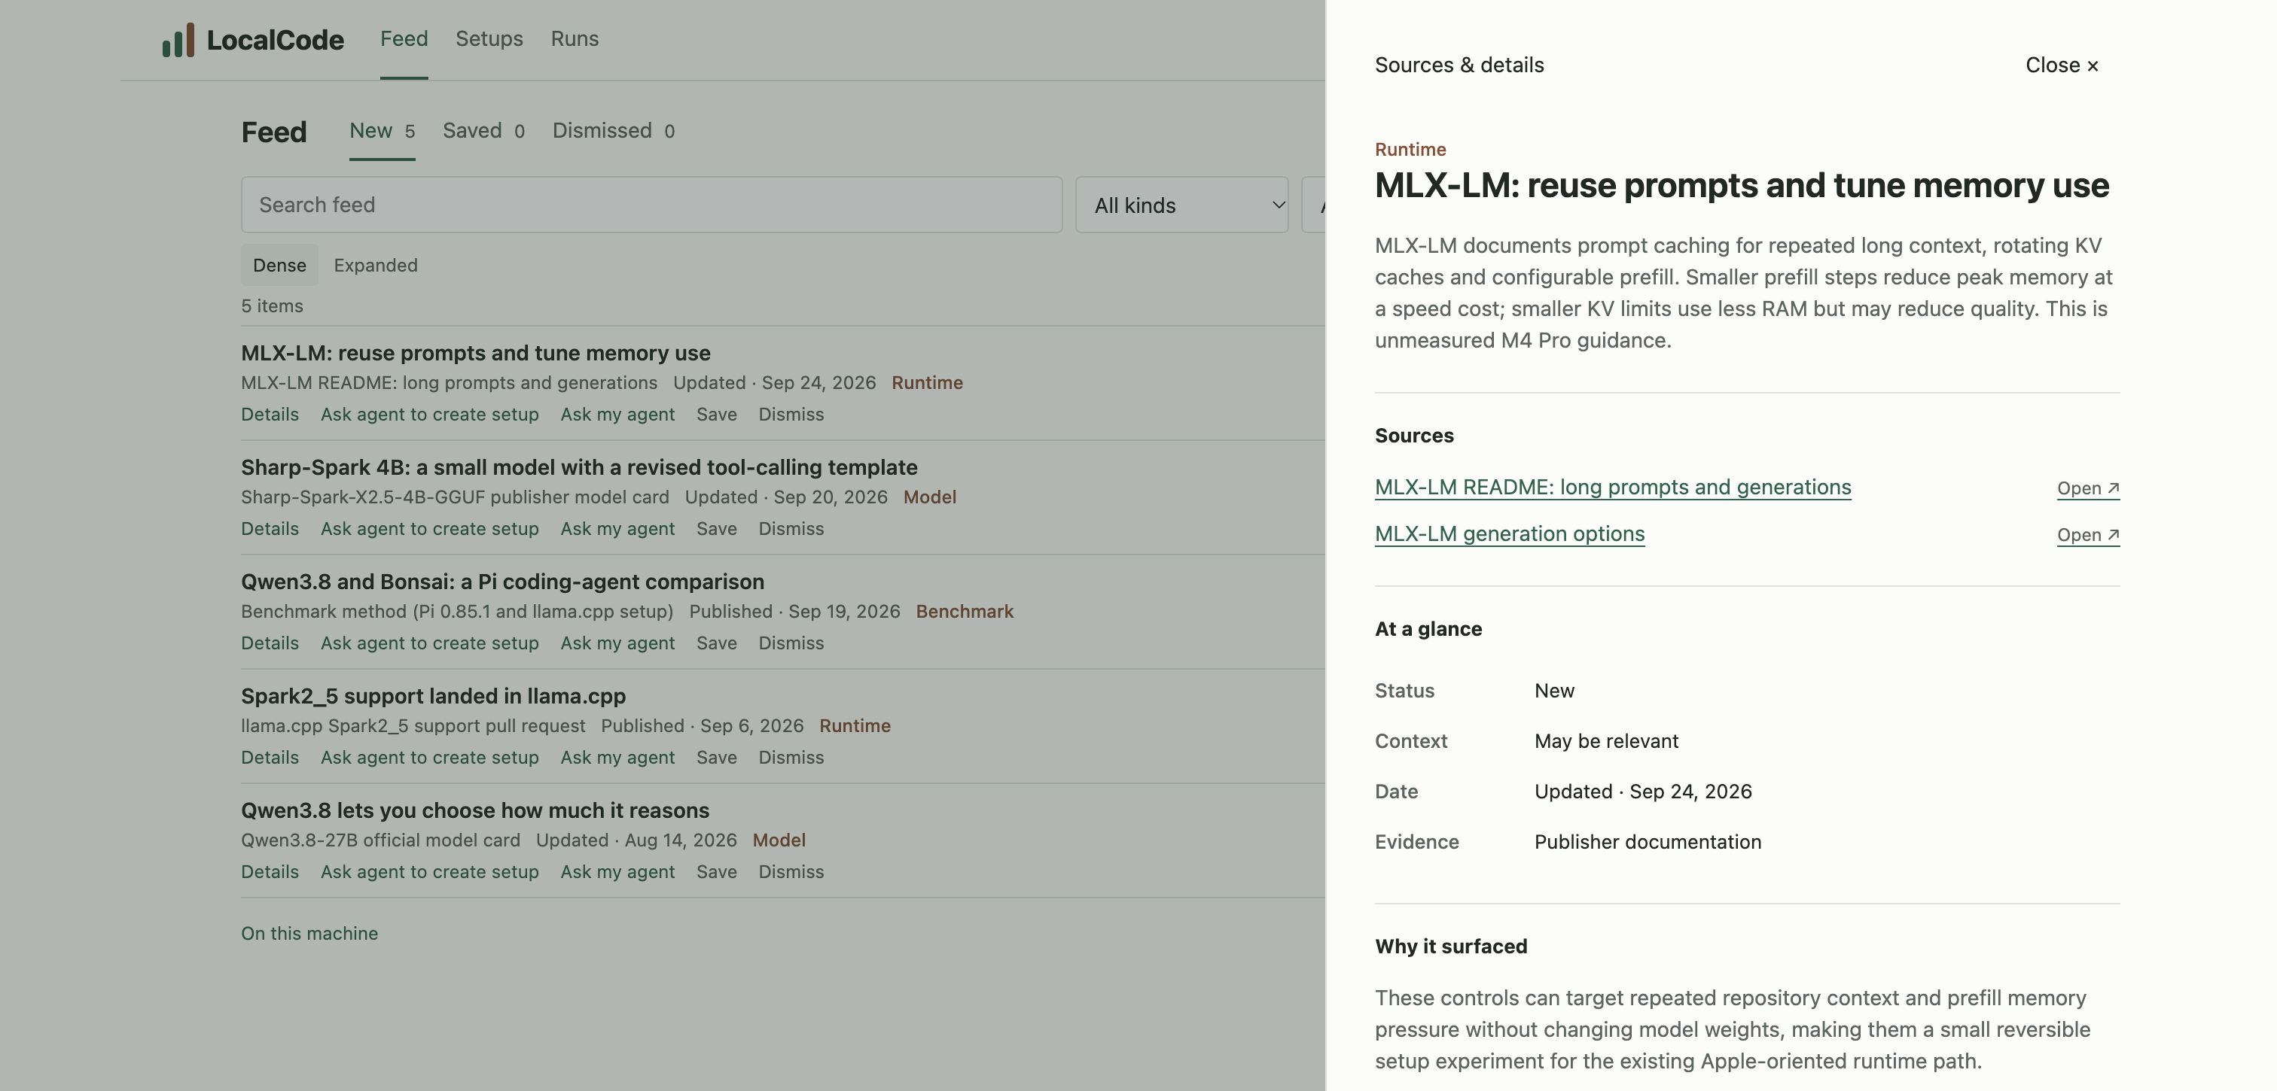The image size is (2277, 1091).
Task: Open the On this machine link
Action: coord(309,934)
